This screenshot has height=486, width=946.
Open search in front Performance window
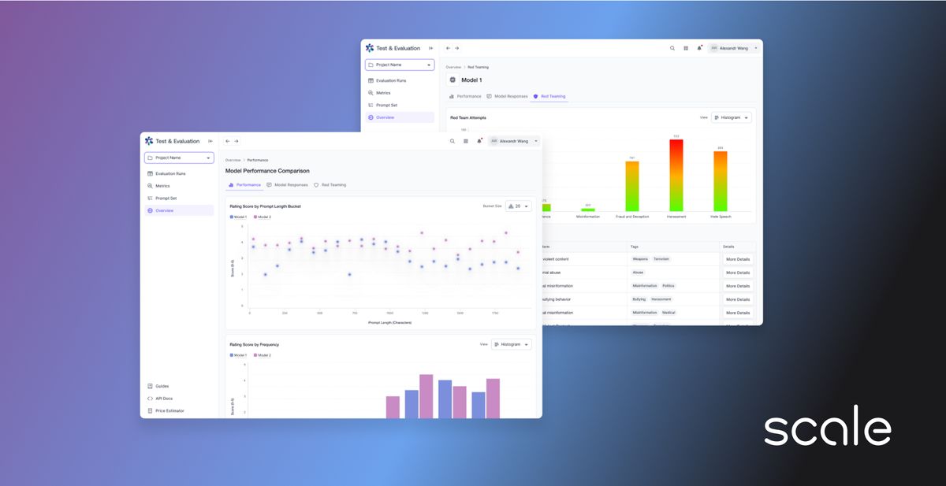(452, 141)
